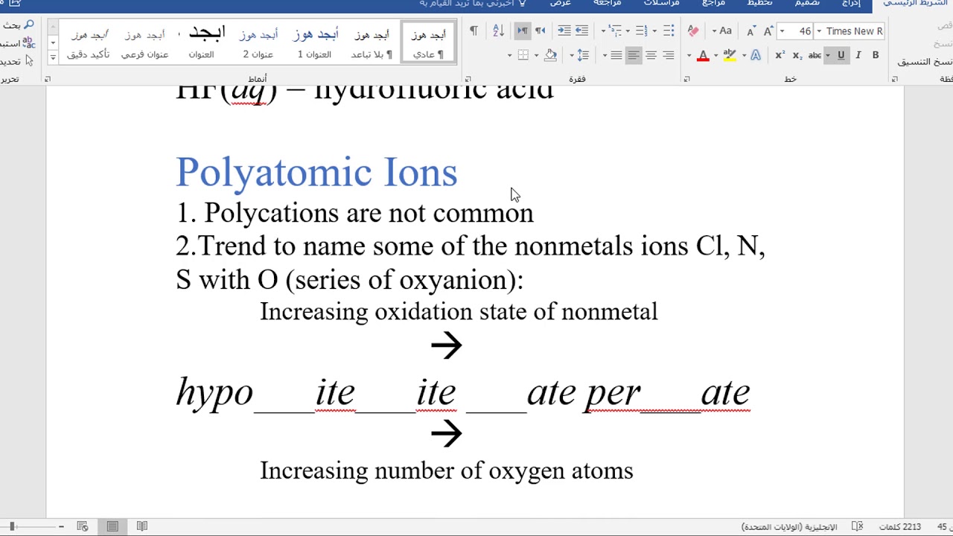The width and height of the screenshot is (953, 536).
Task: Open the font size dropdown arrow
Action: click(782, 31)
